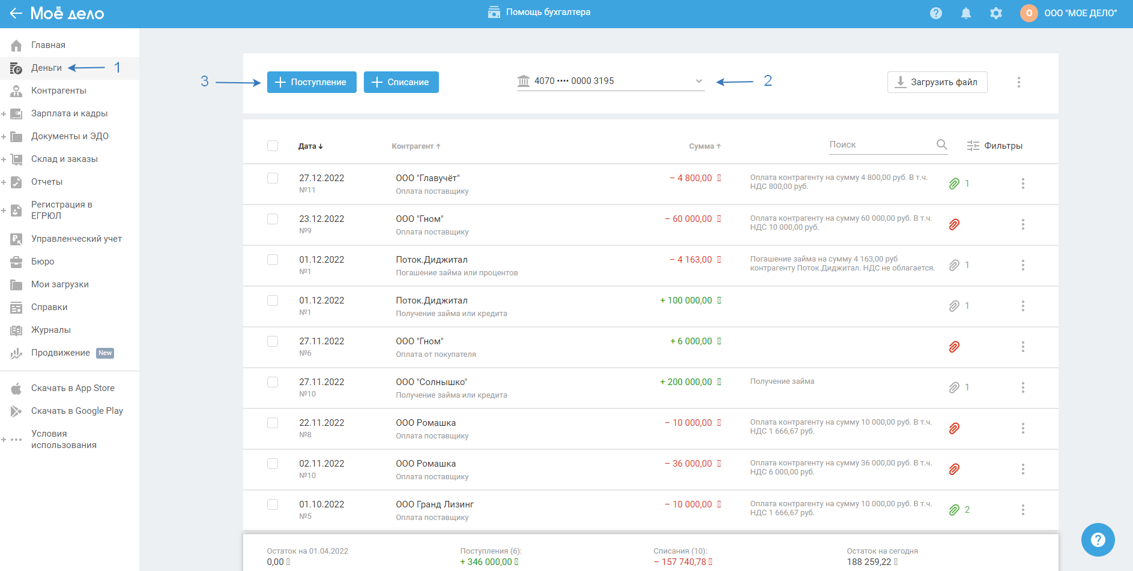Click the help question mark in header

(935, 13)
